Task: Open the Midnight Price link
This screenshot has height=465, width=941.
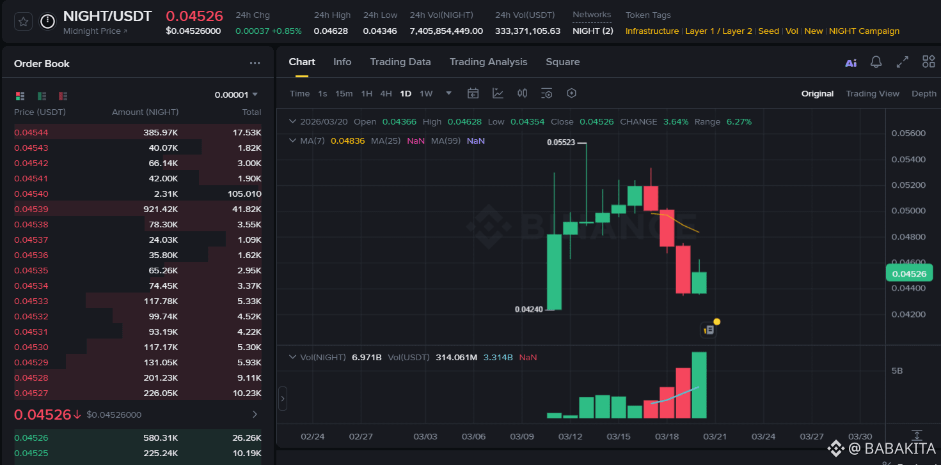Action: point(95,31)
